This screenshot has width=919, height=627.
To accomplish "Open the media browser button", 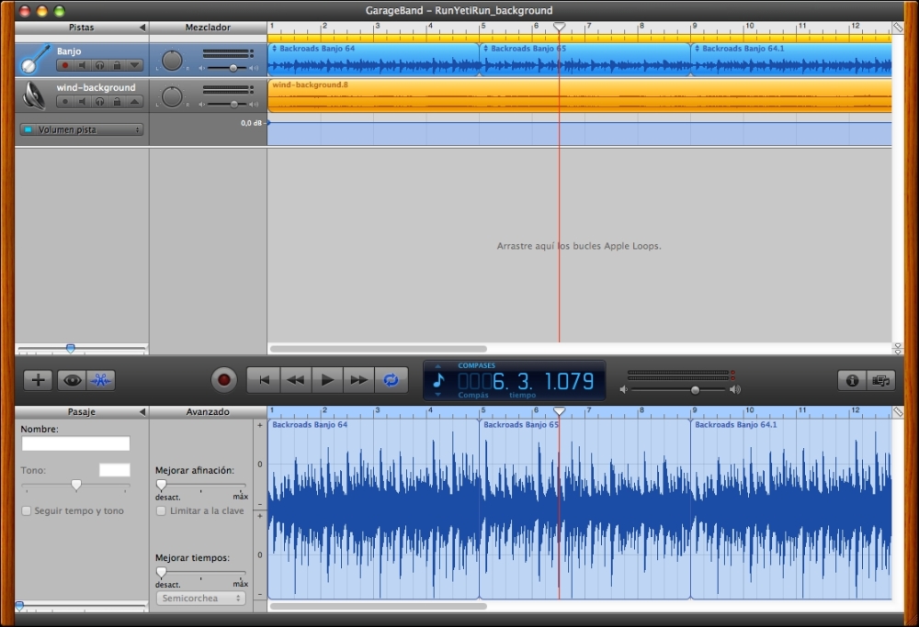I will [x=881, y=381].
